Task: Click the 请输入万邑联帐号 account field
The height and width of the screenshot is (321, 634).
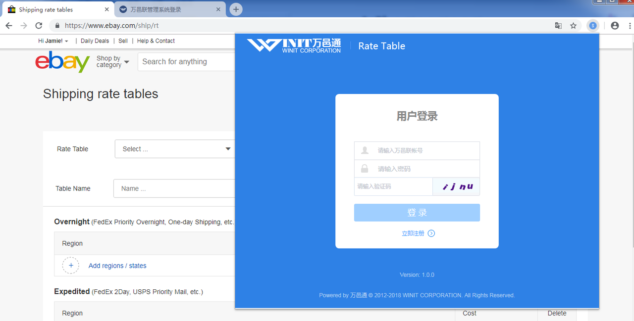Action: pyautogui.click(x=417, y=150)
